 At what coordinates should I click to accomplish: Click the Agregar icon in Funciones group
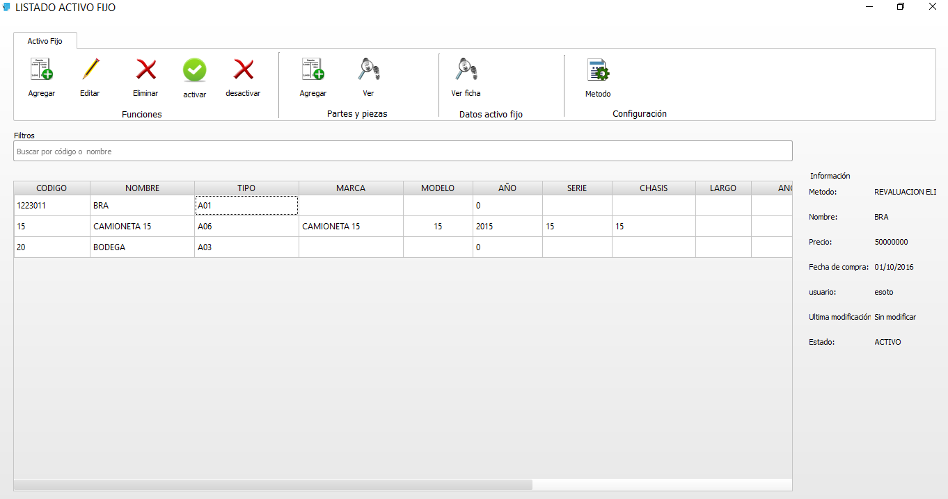click(x=41, y=69)
